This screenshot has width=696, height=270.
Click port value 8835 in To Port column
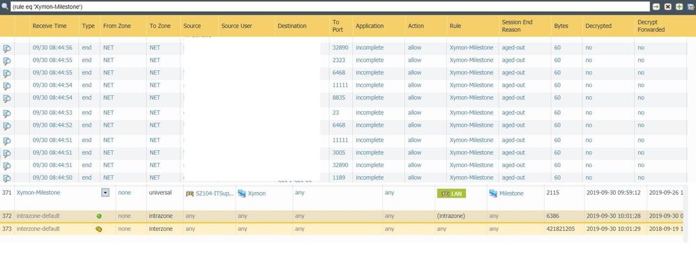[x=338, y=97]
